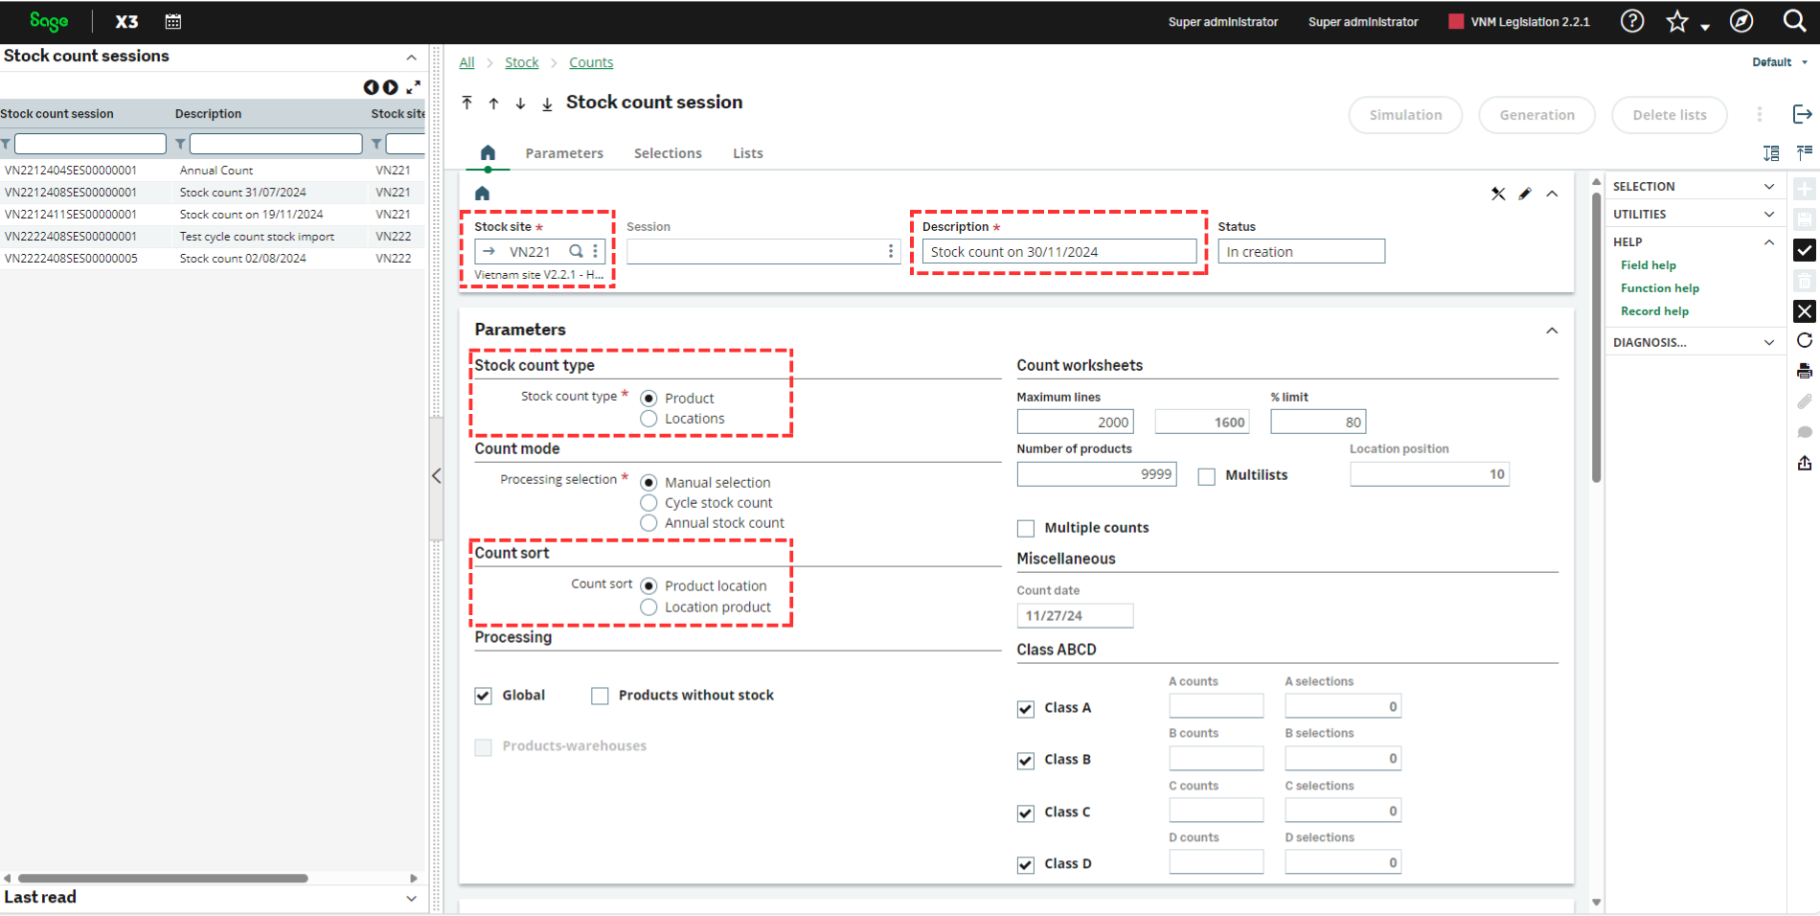This screenshot has width=1820, height=916.
Task: Click the Sage logo
Action: [x=49, y=21]
